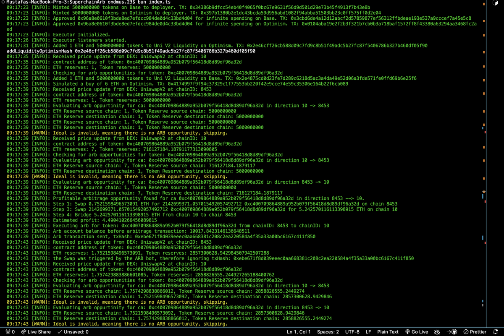Click the addLiquidityOptimismHash line
Viewport: 504px width, 336px height.
click(x=131, y=51)
